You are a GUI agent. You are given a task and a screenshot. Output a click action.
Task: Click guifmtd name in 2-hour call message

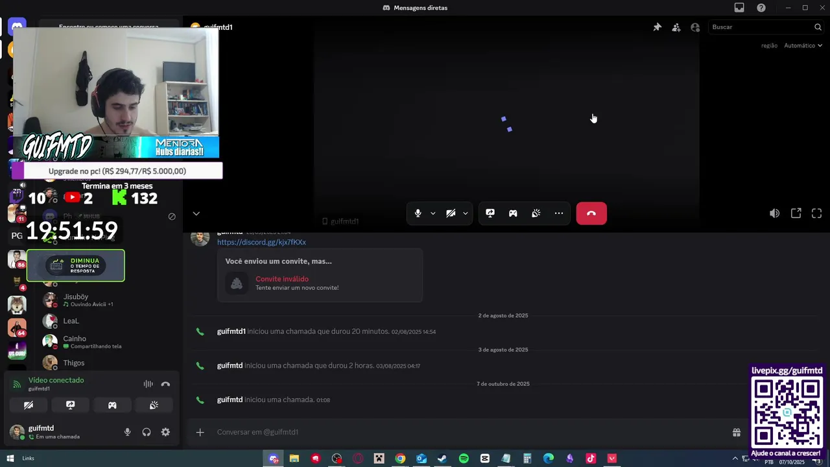click(230, 366)
